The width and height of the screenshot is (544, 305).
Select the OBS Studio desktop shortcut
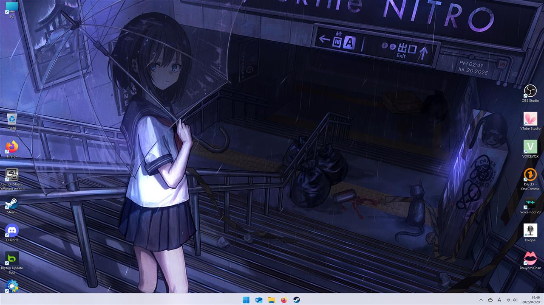[530, 93]
